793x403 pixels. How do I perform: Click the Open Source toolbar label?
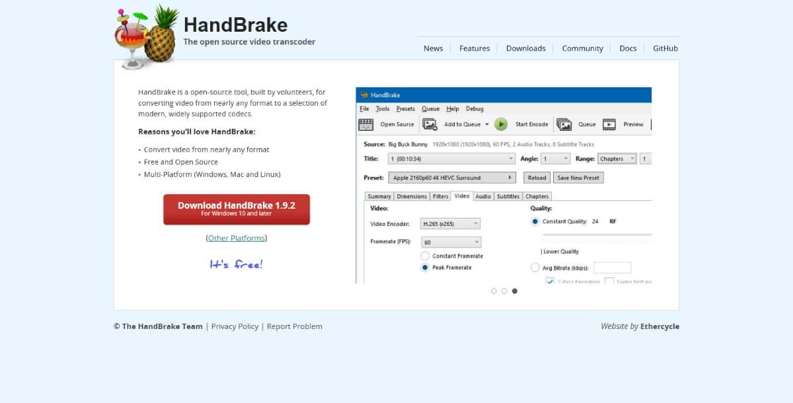click(397, 124)
